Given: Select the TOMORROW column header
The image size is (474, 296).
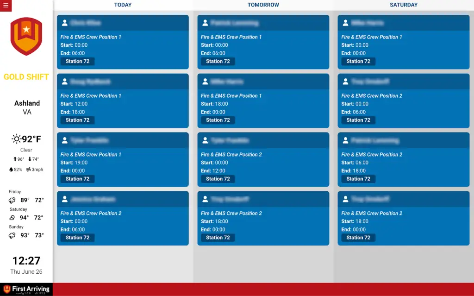Looking at the screenshot, I should [263, 5].
